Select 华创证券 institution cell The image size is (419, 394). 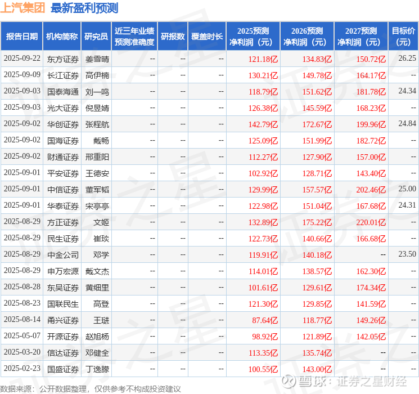point(63,124)
